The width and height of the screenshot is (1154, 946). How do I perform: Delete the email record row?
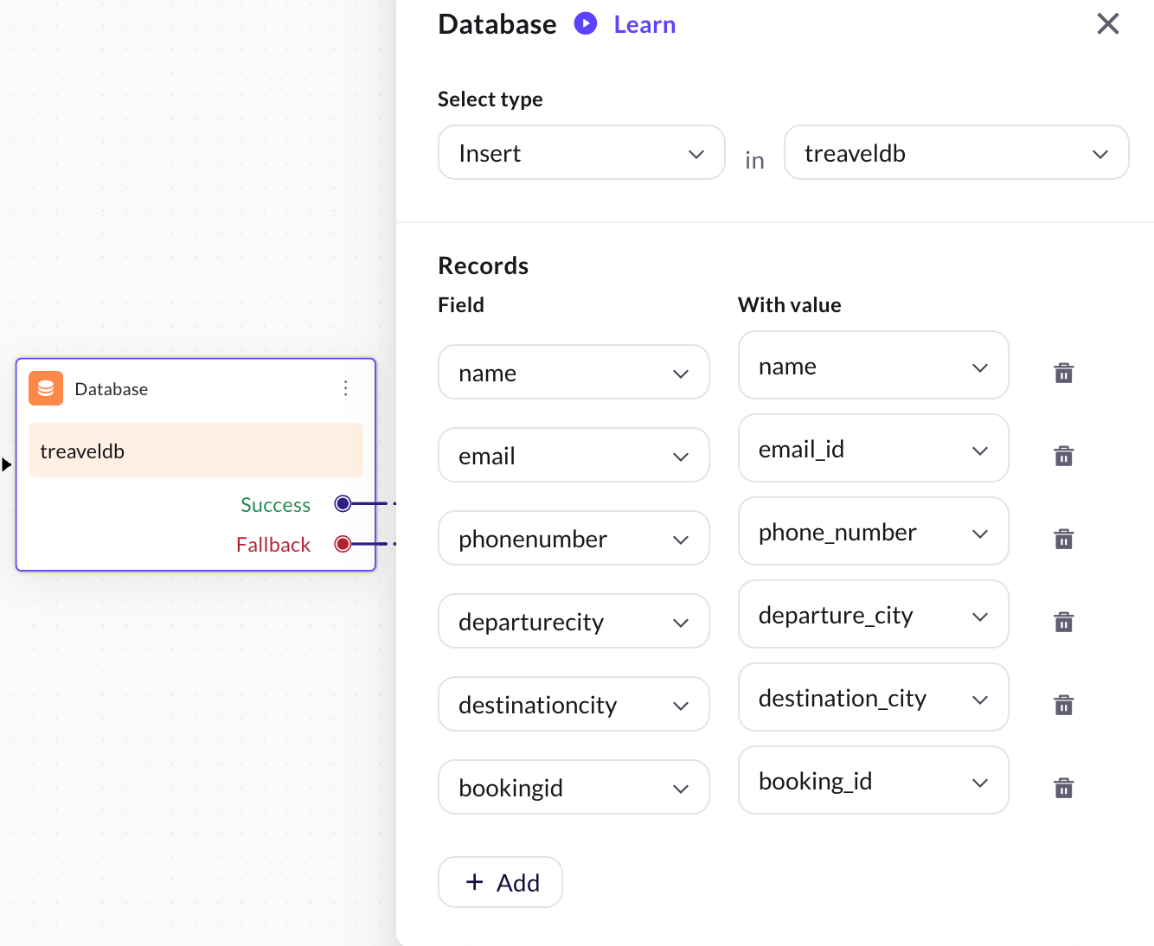tap(1063, 456)
